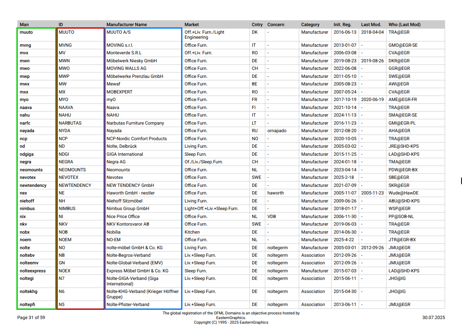462x330 pixels.
Task: Select the 'Wude@HawDE' entry
Action: coord(403,193)
